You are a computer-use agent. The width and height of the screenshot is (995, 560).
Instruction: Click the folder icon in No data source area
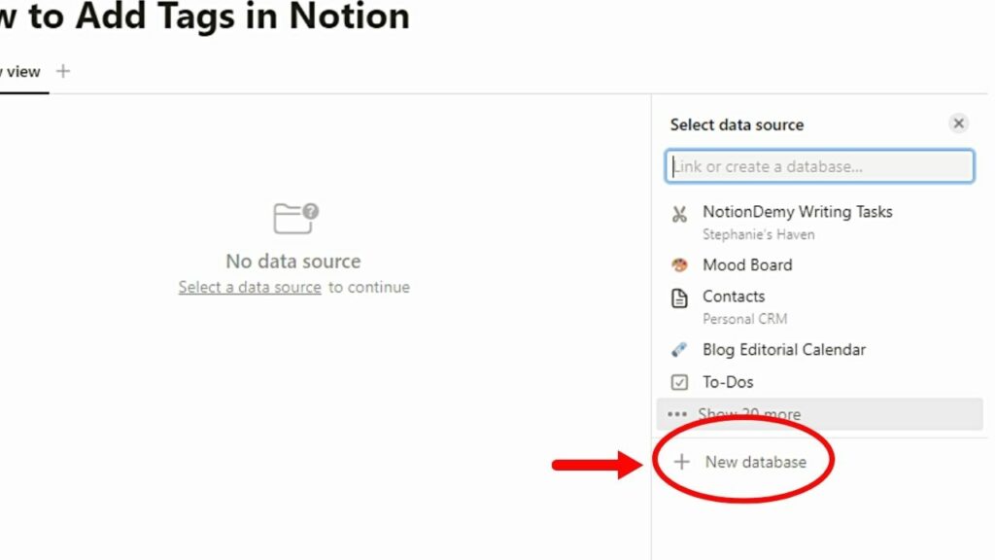click(292, 218)
